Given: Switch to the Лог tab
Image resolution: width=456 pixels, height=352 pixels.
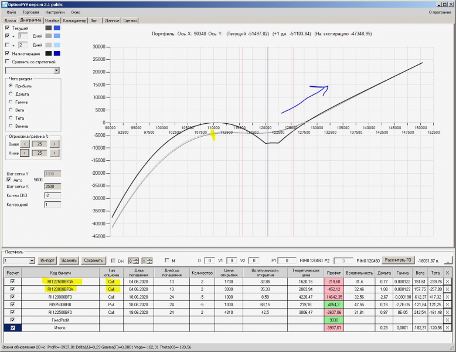Looking at the screenshot, I should tap(94, 21).
